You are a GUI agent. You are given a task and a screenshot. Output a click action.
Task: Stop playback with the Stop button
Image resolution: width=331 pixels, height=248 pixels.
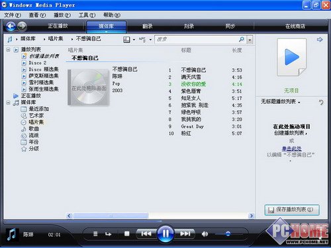tap(126, 233)
